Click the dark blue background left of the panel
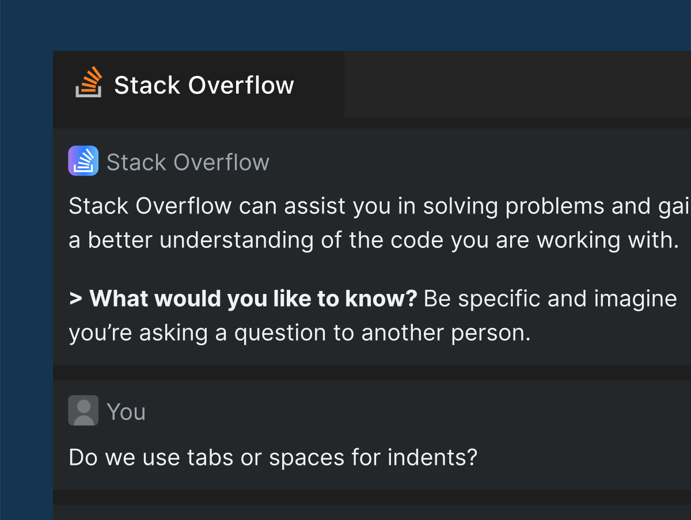The width and height of the screenshot is (691, 520). point(26,288)
